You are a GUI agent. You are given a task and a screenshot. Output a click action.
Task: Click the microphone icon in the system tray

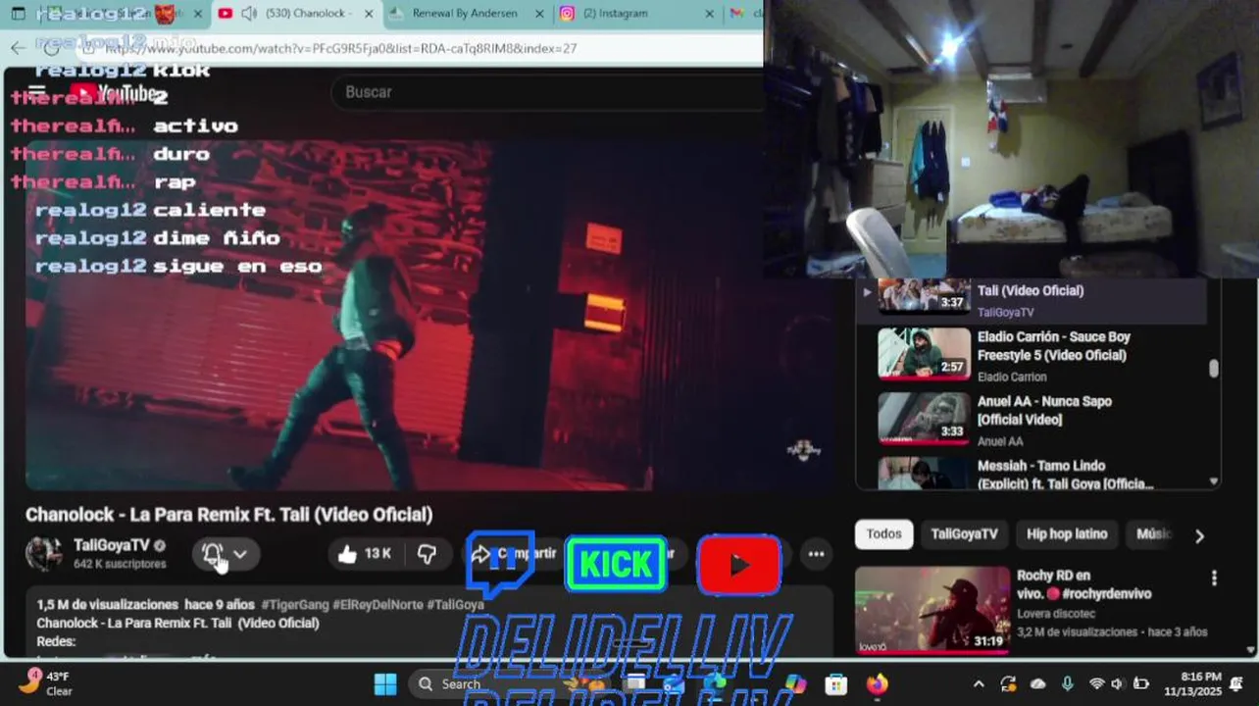(x=1067, y=683)
